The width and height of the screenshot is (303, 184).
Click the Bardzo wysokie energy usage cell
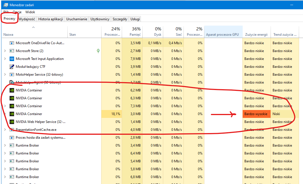tap(256, 114)
